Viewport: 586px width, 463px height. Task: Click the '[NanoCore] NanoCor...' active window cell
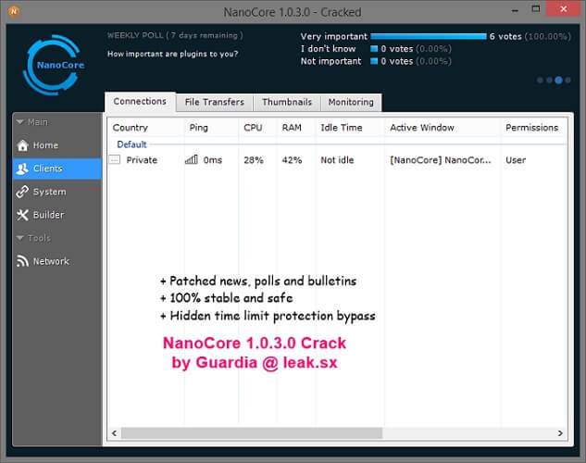click(x=441, y=160)
